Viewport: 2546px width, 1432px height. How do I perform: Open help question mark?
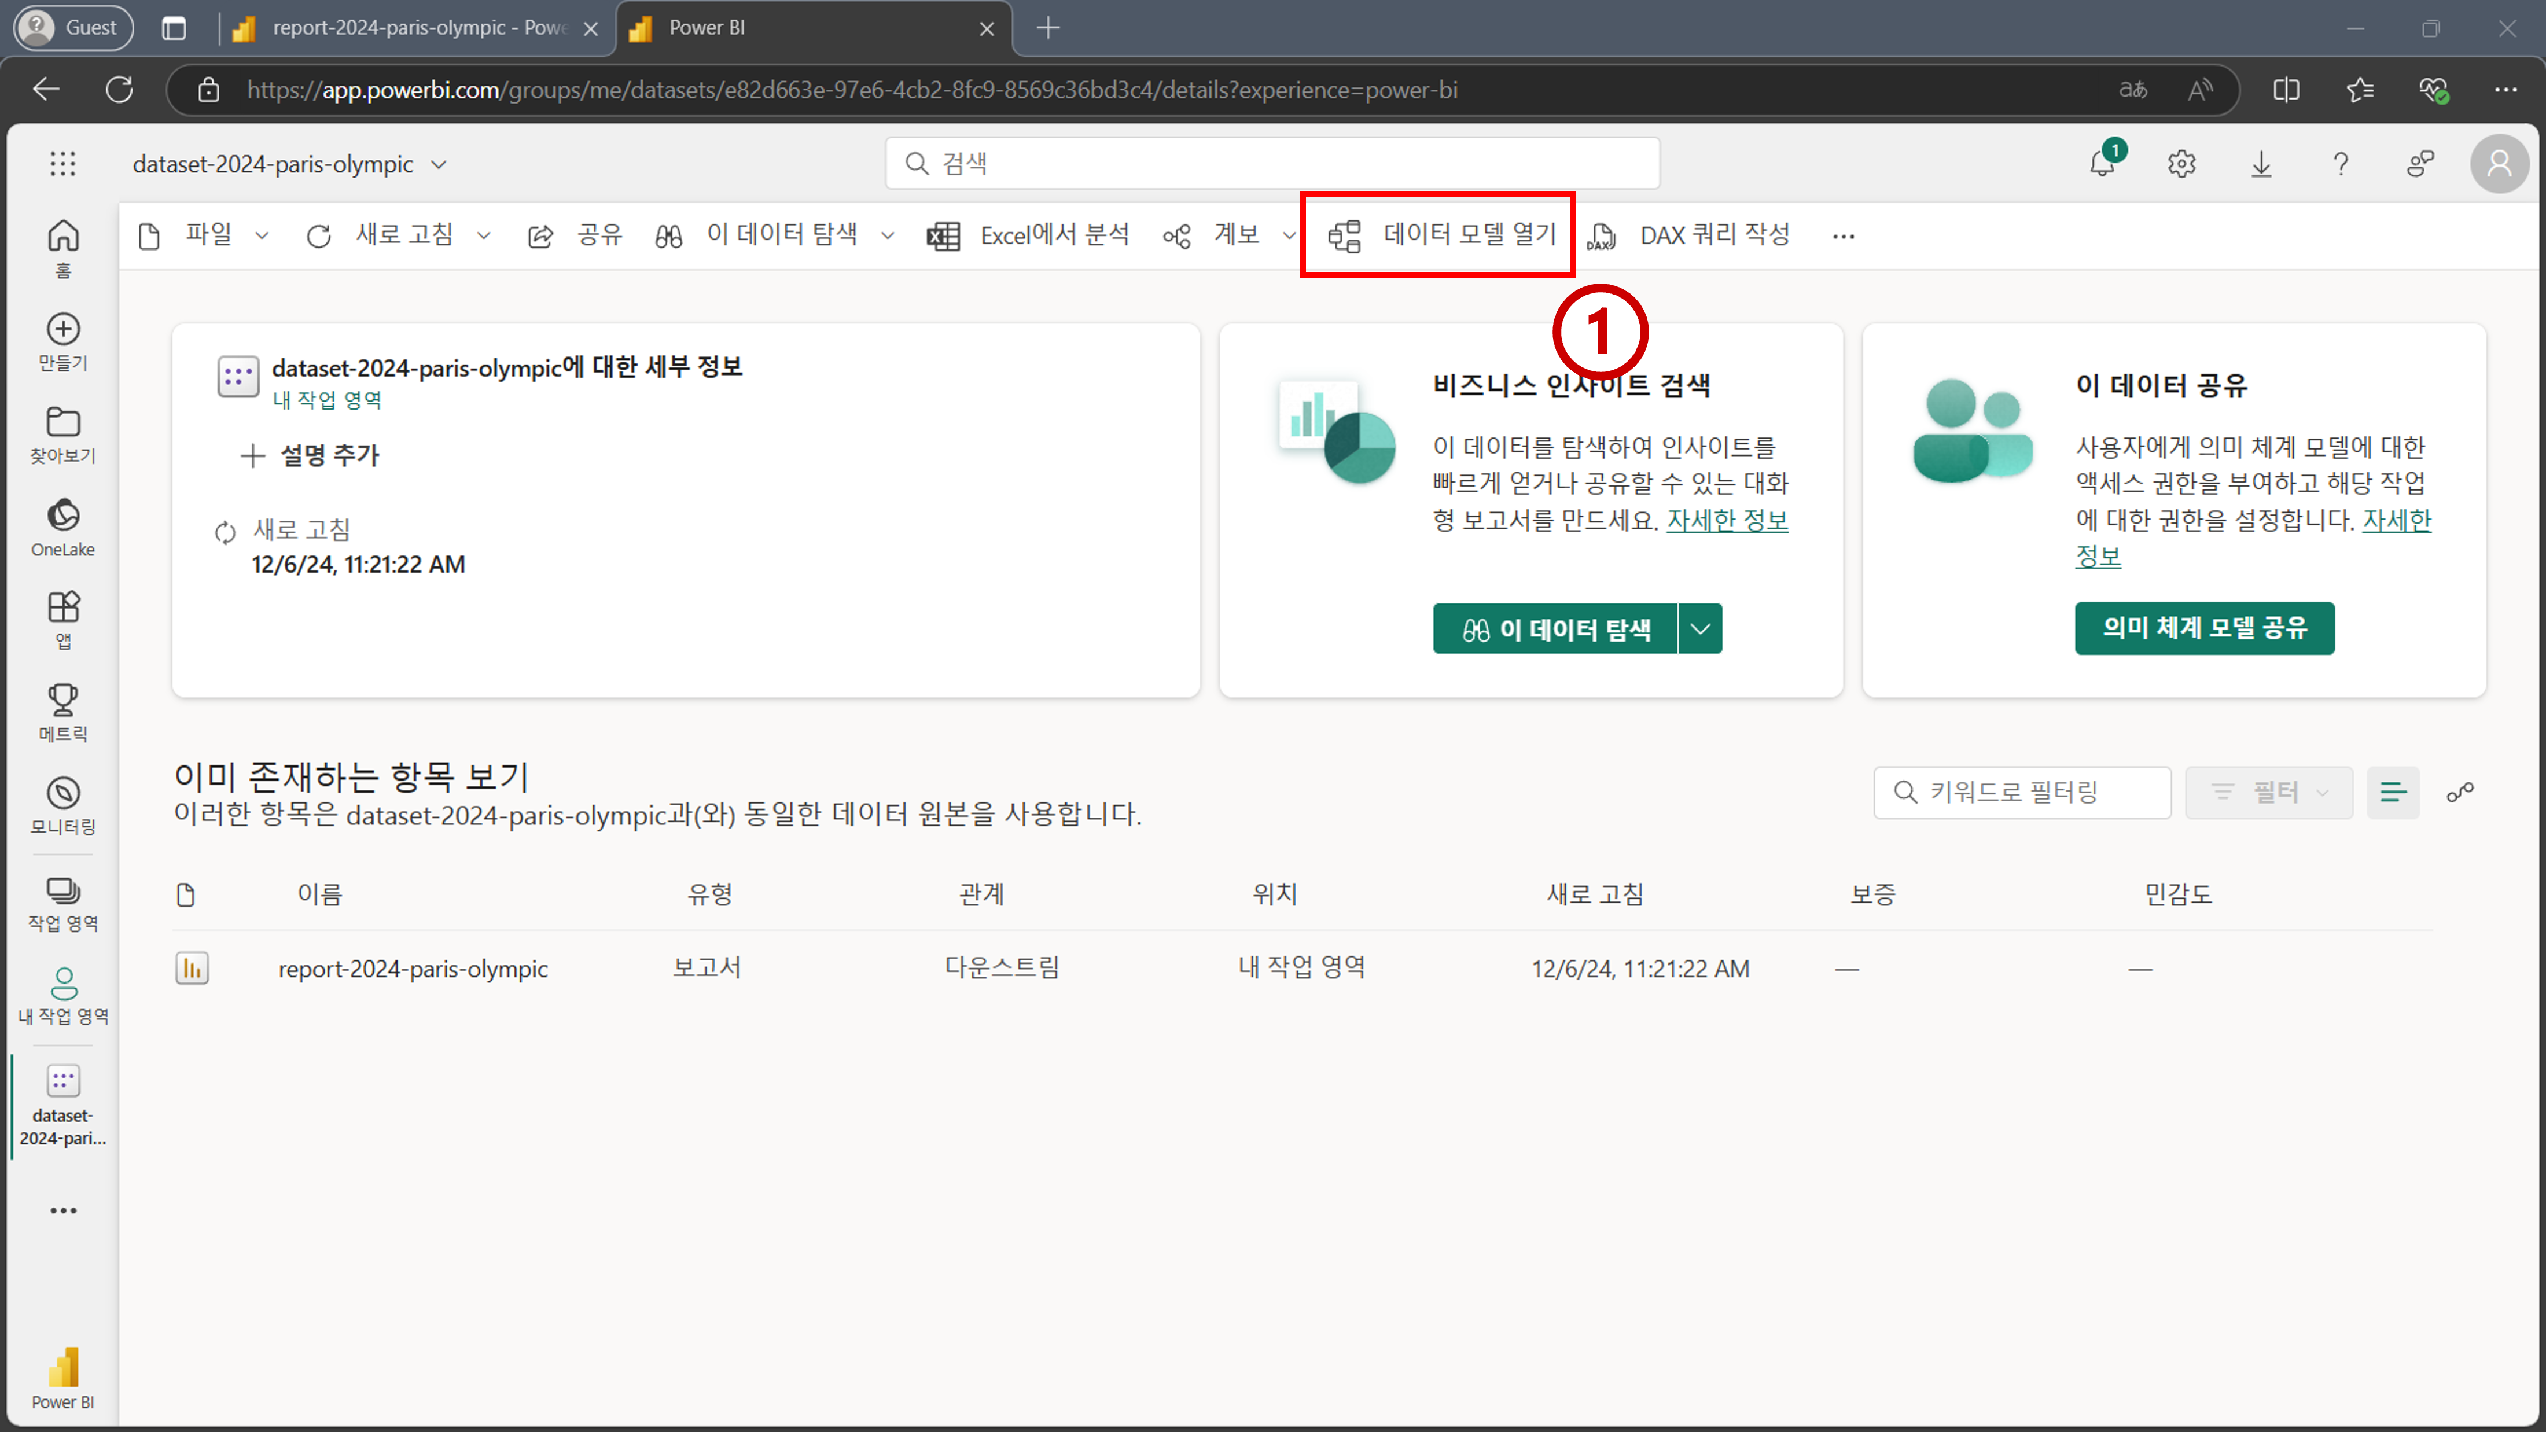(x=2341, y=163)
